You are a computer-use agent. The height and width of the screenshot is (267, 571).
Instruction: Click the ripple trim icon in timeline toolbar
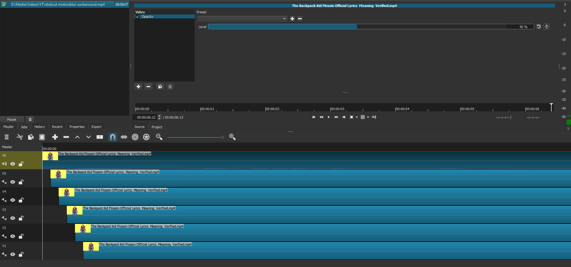pos(135,137)
